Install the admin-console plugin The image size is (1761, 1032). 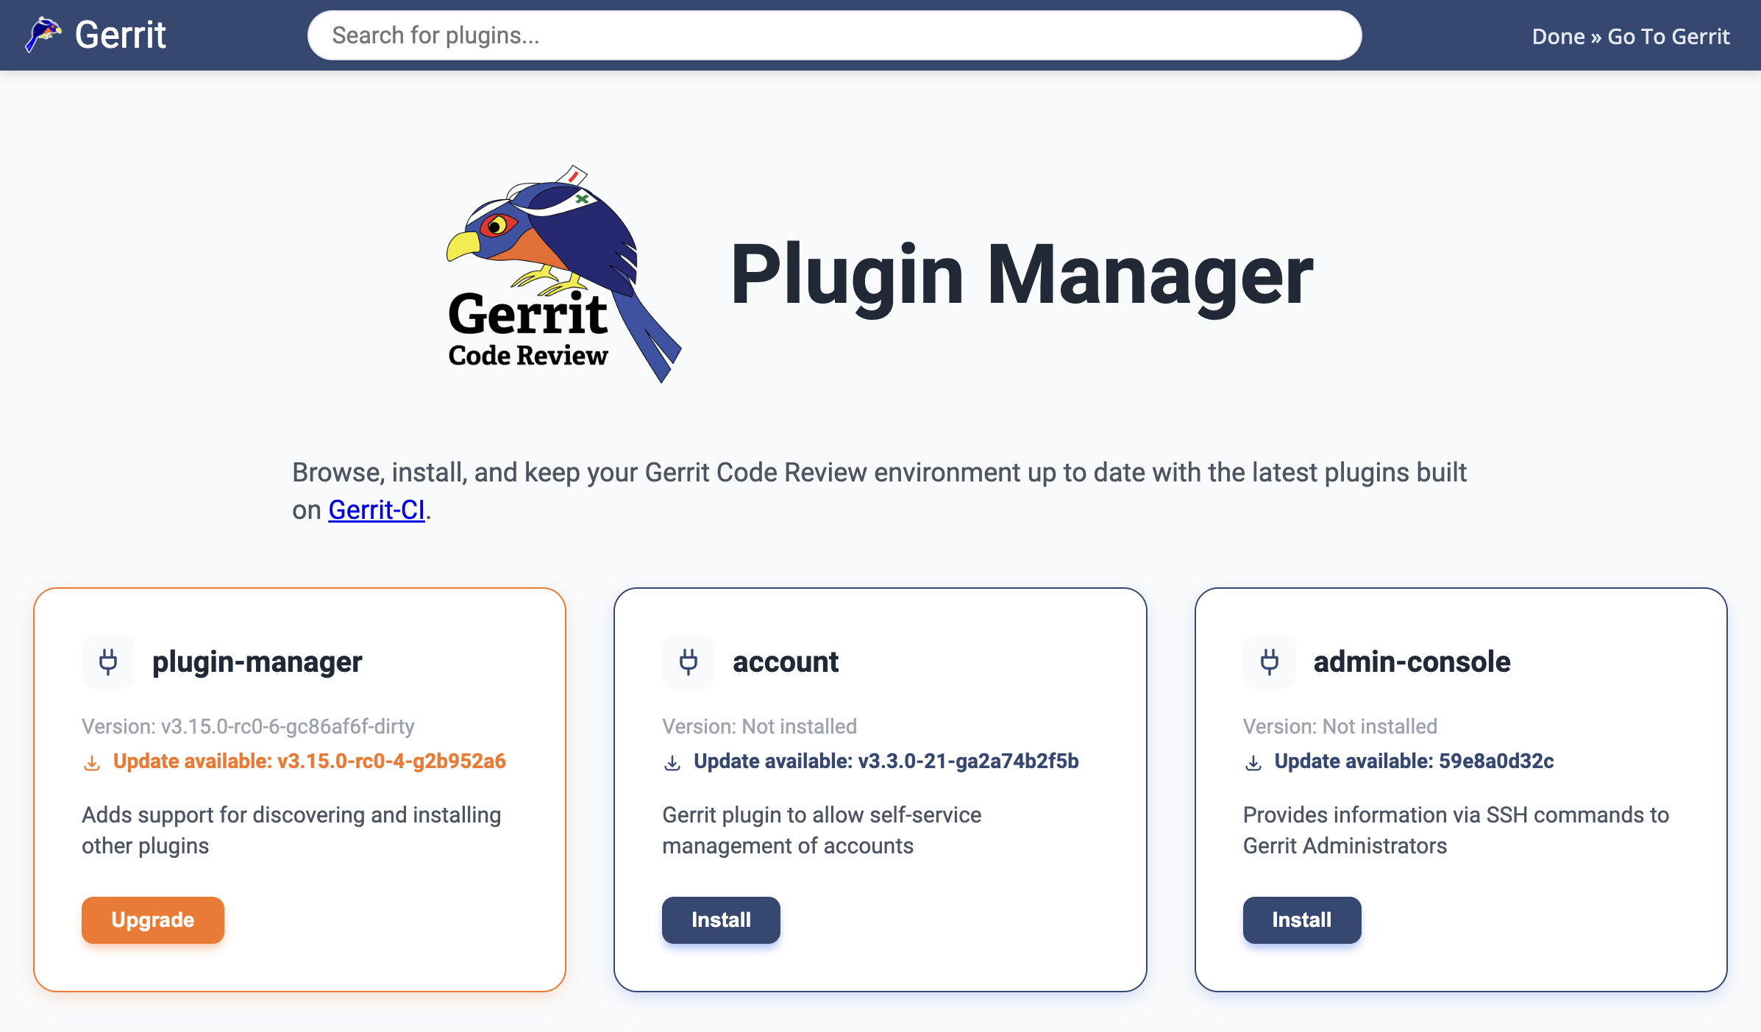[x=1302, y=920]
